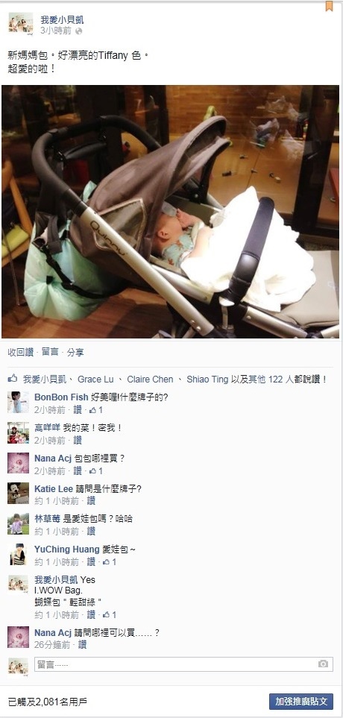Screen dimensions: 343x718
Task: Like Katie Lee's comment
Action: (91, 501)
